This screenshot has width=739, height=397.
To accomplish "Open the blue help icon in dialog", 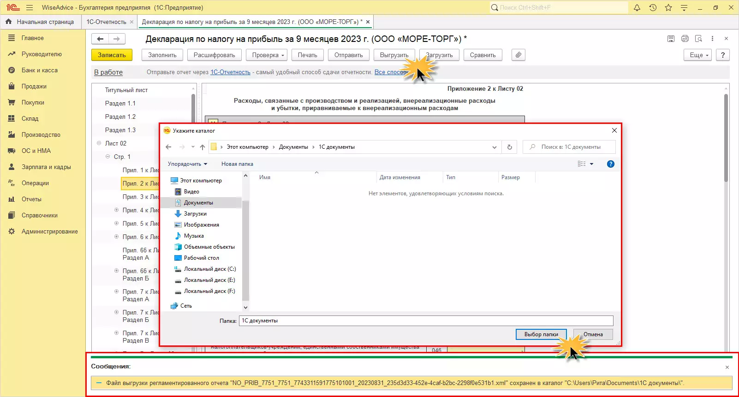I will [x=611, y=164].
